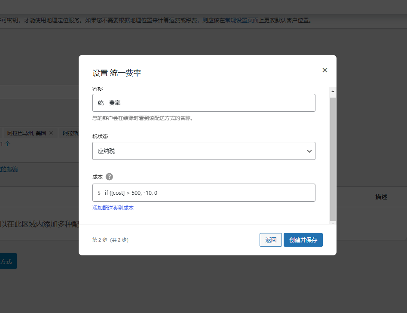The image size is (407, 313).
Task: Click the 的邮编 link on the left
Action: pos(9,169)
